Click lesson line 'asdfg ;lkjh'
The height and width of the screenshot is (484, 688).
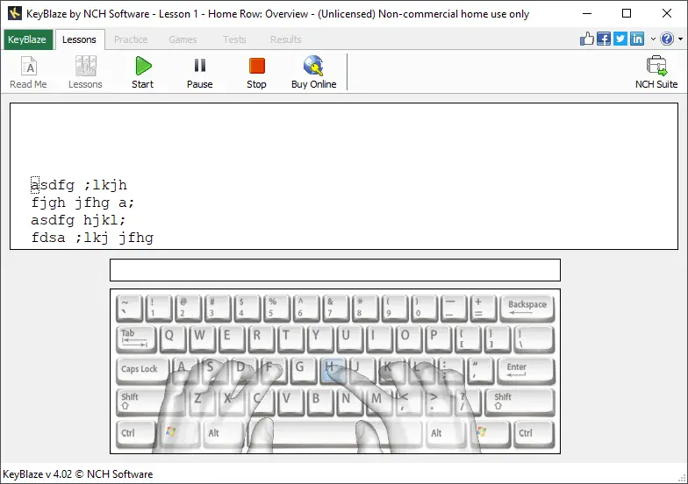[x=79, y=185]
